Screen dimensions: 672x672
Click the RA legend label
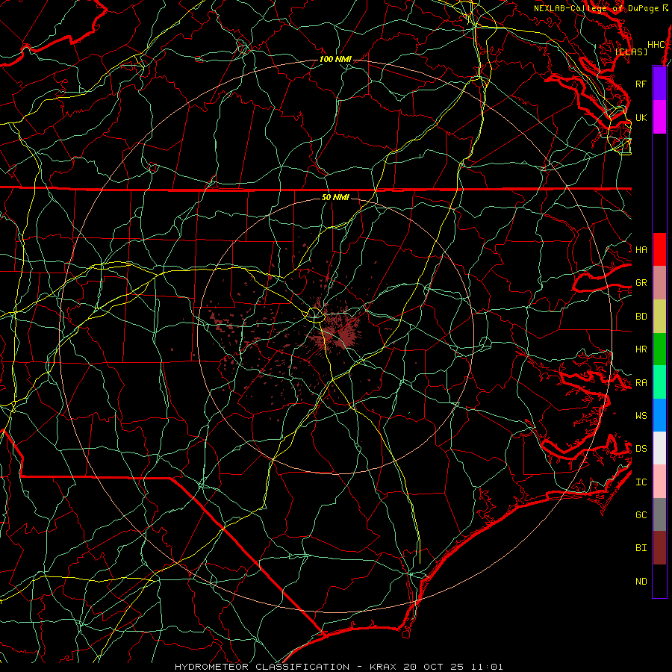click(641, 383)
